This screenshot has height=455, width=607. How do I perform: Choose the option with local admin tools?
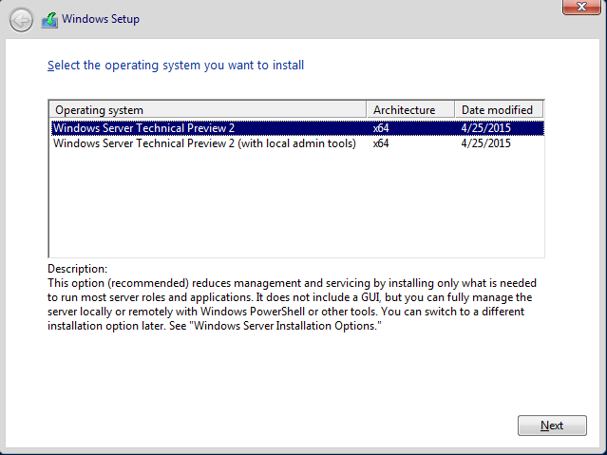204,144
